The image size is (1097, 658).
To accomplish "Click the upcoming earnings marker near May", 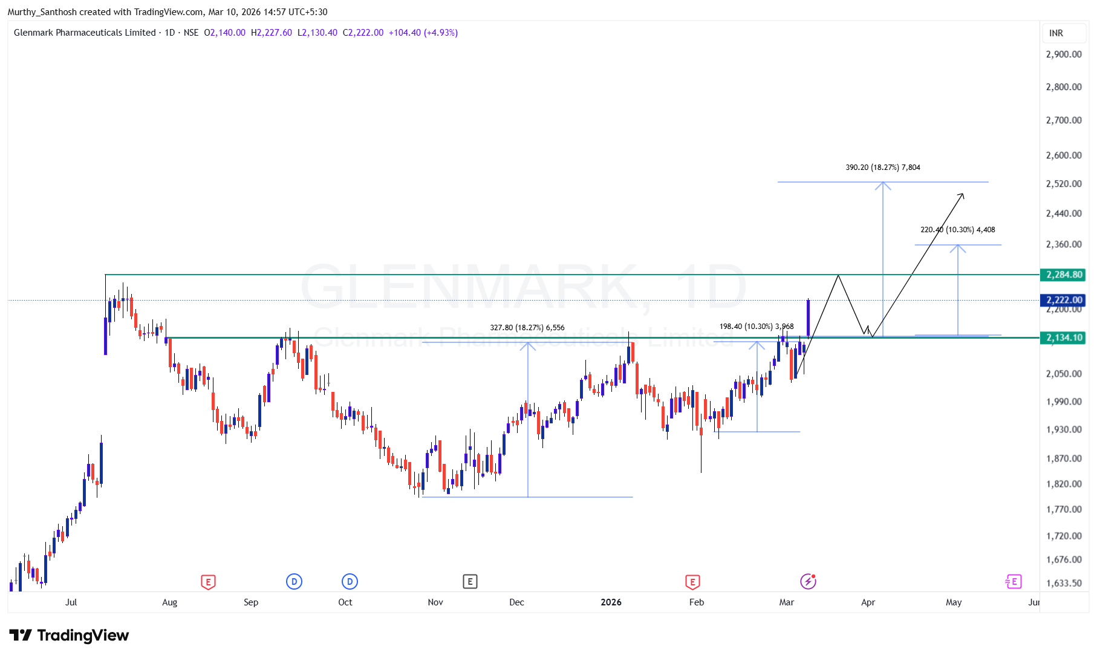I will [1013, 582].
